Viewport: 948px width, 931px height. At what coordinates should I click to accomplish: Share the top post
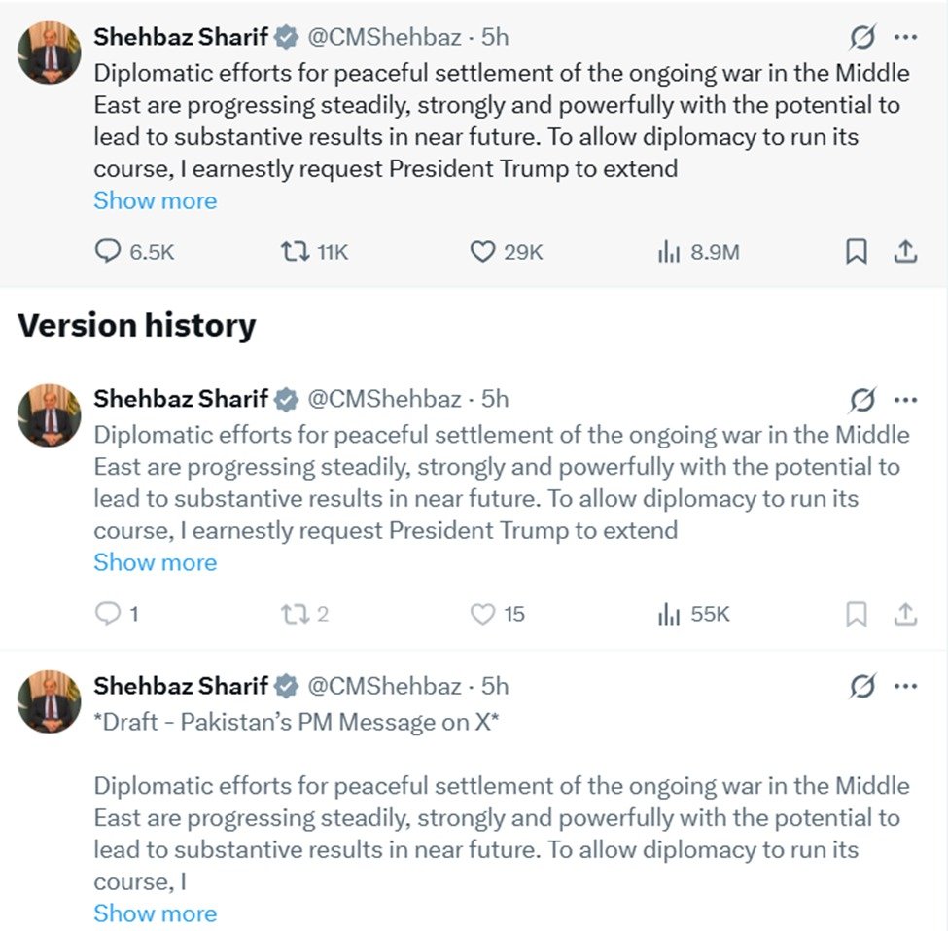[x=905, y=252]
